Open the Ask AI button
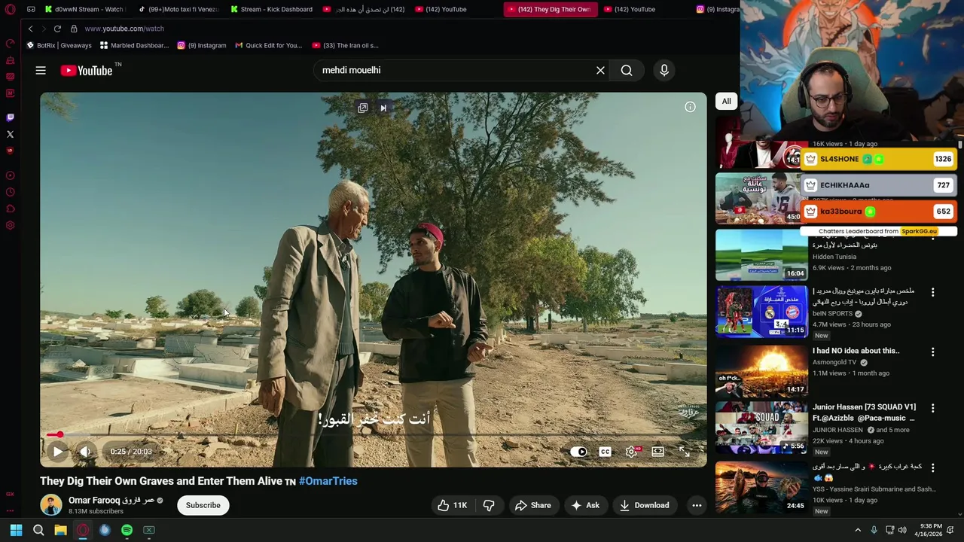Image resolution: width=964 pixels, height=542 pixels. pos(585,505)
